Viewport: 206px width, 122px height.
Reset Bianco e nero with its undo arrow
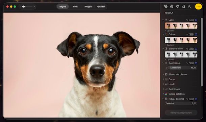pos(187,49)
